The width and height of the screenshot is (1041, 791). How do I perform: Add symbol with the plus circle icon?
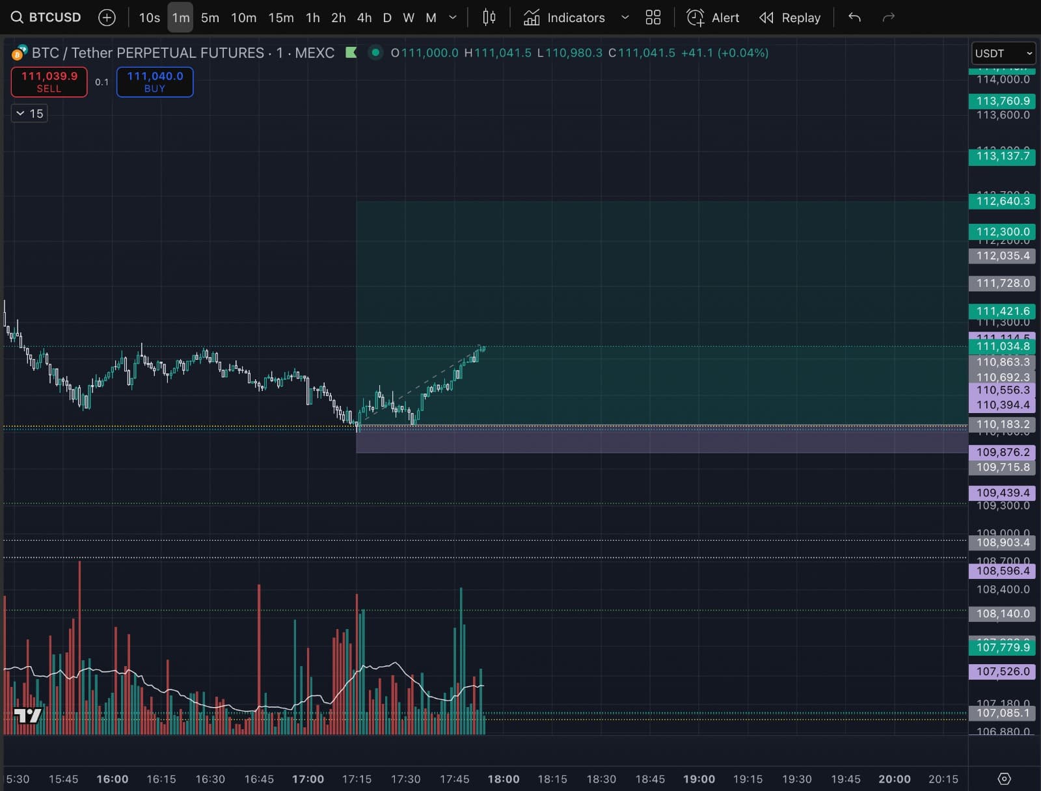point(107,18)
